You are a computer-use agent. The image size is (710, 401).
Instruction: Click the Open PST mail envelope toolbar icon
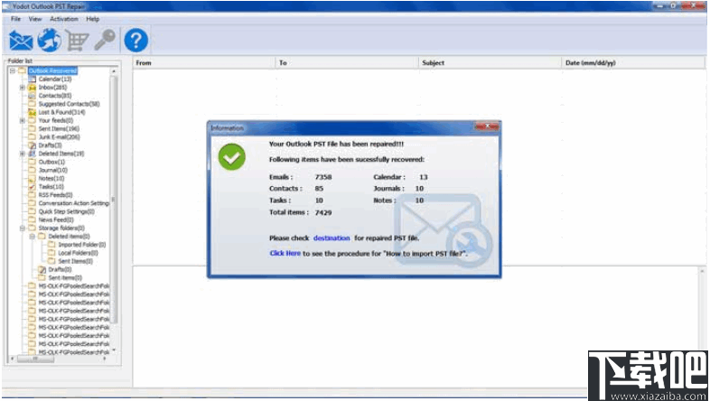pyautogui.click(x=21, y=41)
